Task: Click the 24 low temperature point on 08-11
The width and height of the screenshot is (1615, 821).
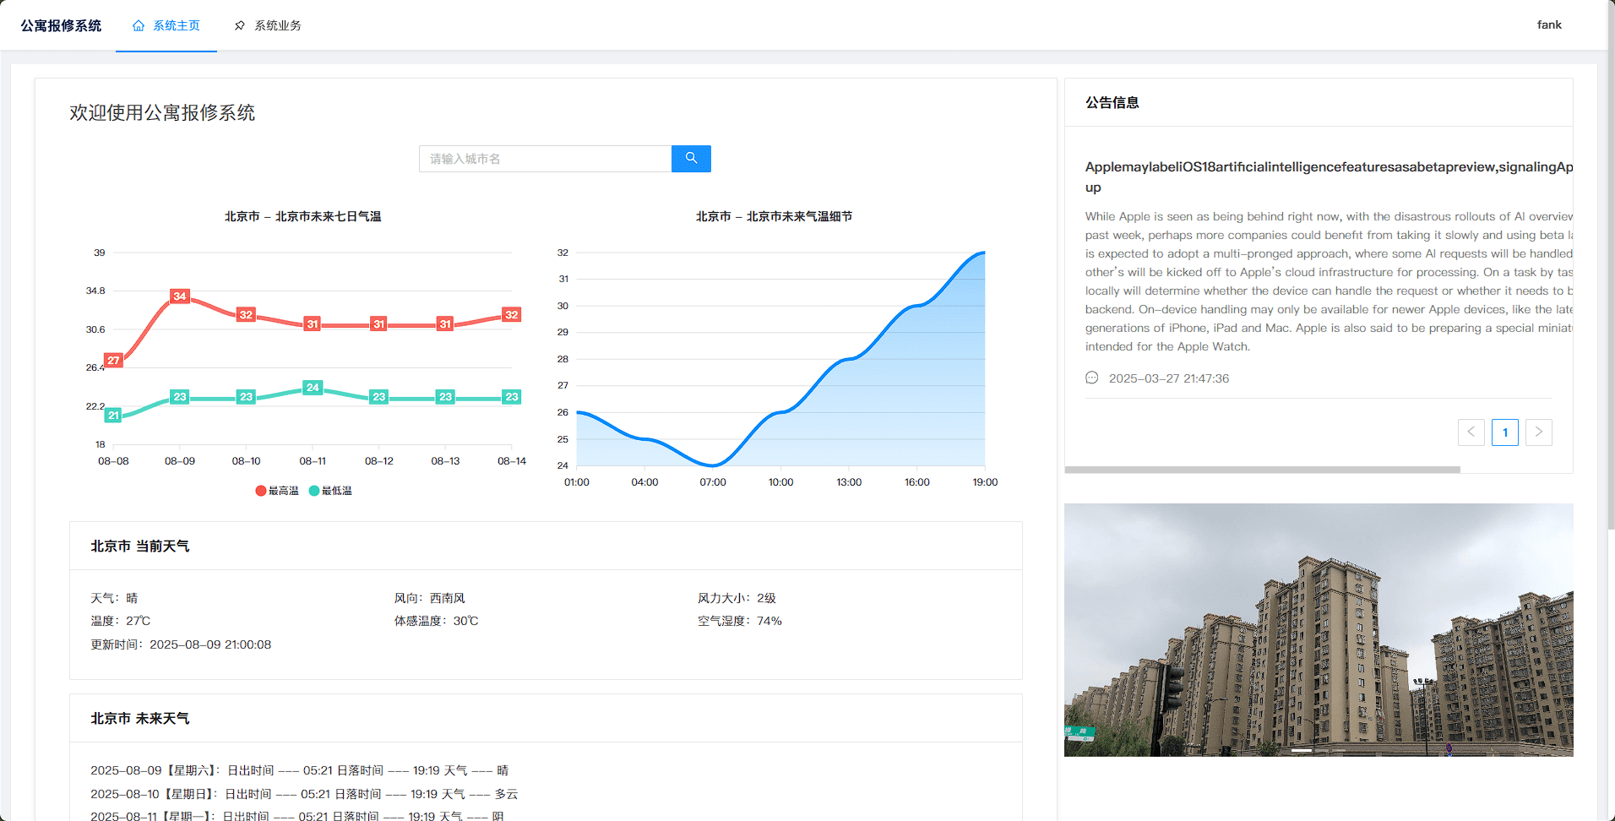Action: 313,388
